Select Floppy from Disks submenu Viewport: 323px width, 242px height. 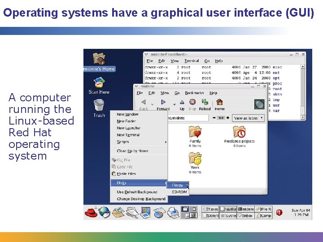pos(177,185)
